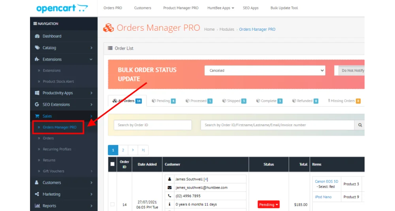Screen dimensions: 395x211
Task: Click the Navigation hamburger icon
Action: pyautogui.click(x=35, y=24)
